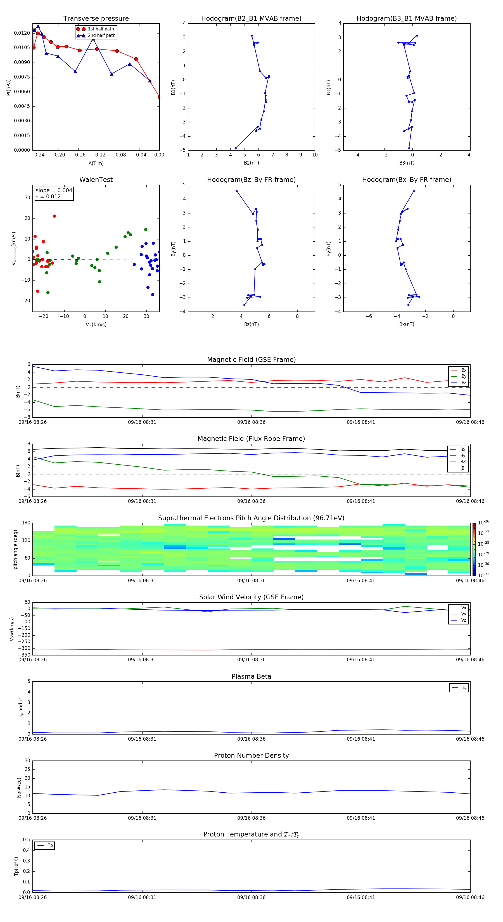Click the 'r = 0.012' annotation

point(49,196)
